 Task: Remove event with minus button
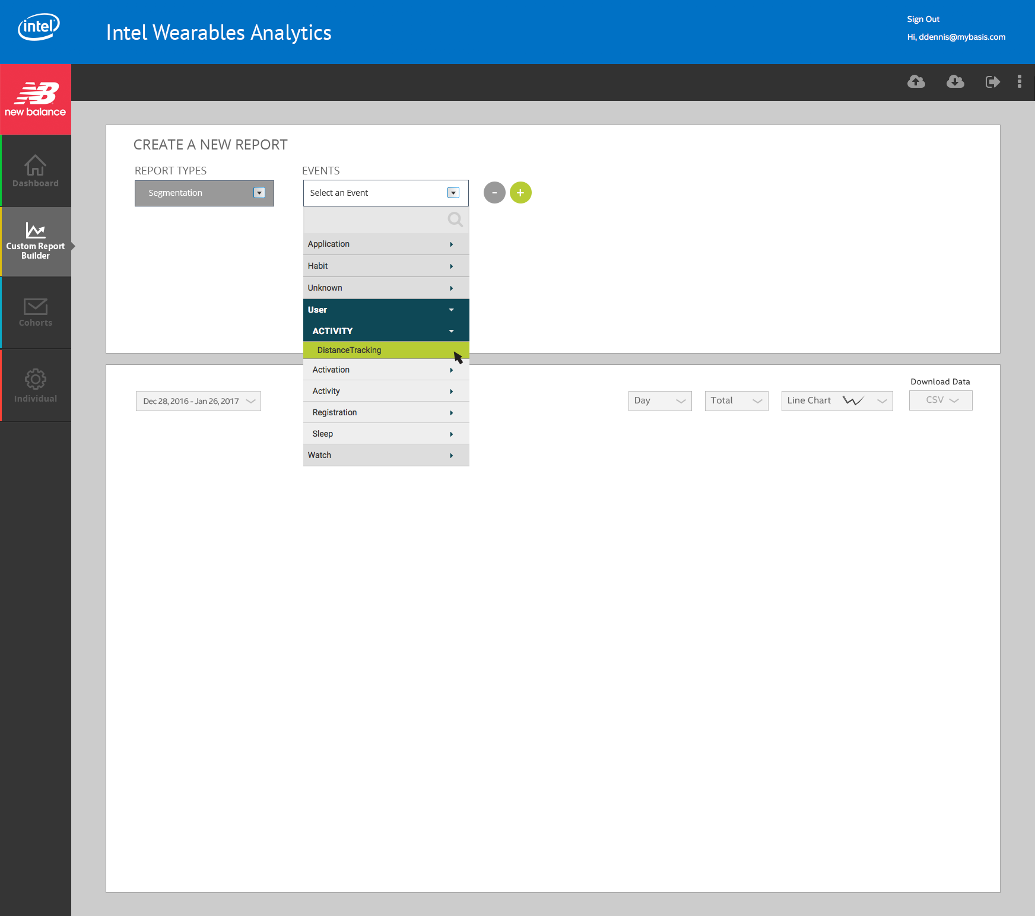coord(494,193)
